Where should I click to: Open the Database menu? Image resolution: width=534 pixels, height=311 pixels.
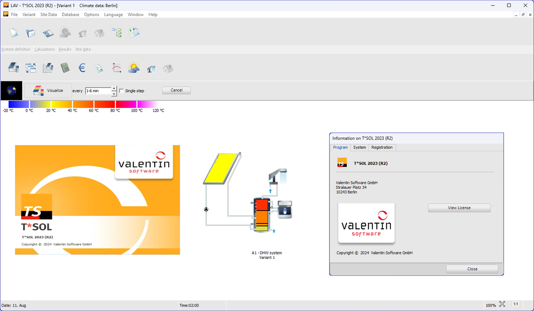(70, 14)
